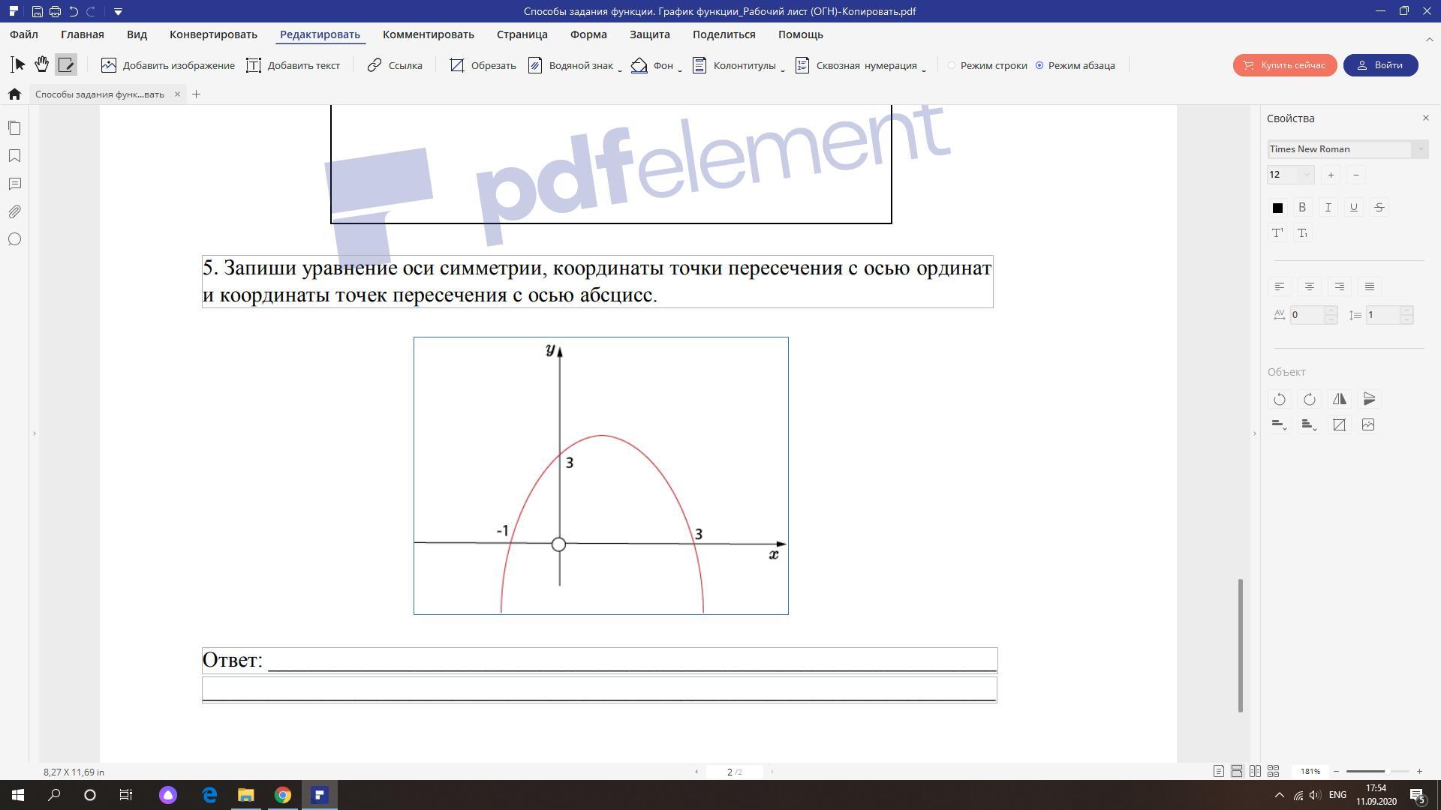Click the replace image icon

click(x=1368, y=425)
